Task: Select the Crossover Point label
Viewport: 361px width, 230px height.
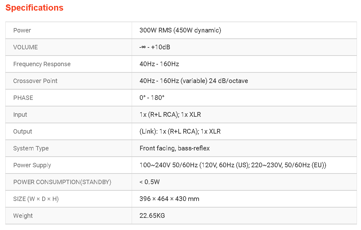Action: (x=35, y=81)
